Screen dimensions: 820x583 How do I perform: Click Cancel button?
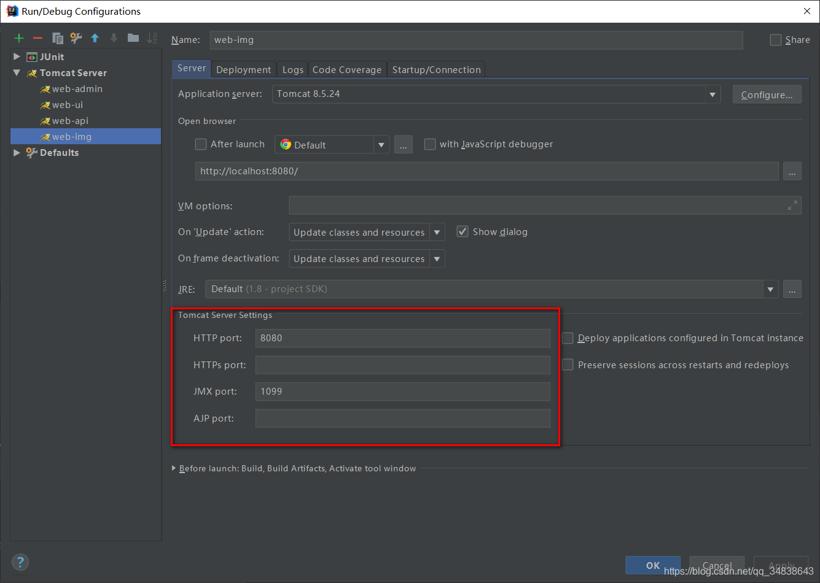click(x=717, y=566)
